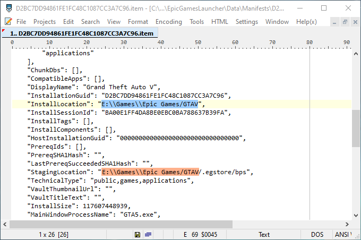This screenshot has width=361, height=240.
Task: Click the "InstallTags": [] line
Action: [x=61, y=121]
